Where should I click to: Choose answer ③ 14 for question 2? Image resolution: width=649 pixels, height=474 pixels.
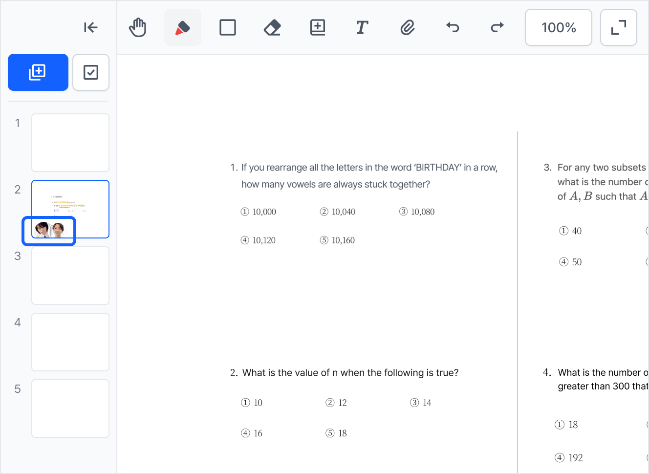421,403
